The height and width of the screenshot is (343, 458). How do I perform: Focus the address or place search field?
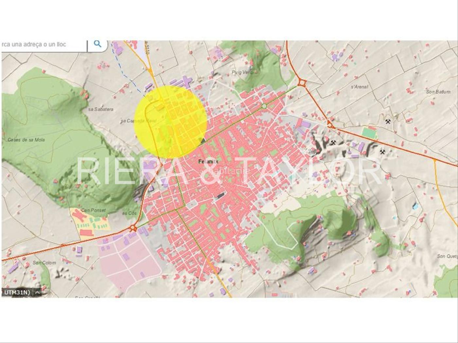click(44, 44)
